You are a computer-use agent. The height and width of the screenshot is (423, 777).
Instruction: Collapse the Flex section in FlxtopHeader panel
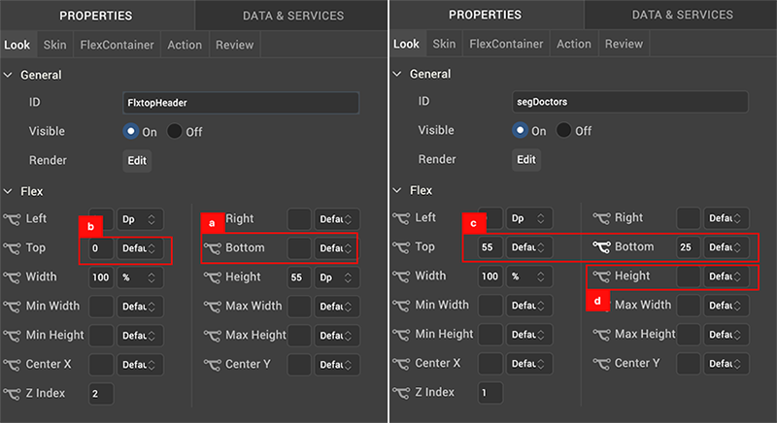(9, 191)
